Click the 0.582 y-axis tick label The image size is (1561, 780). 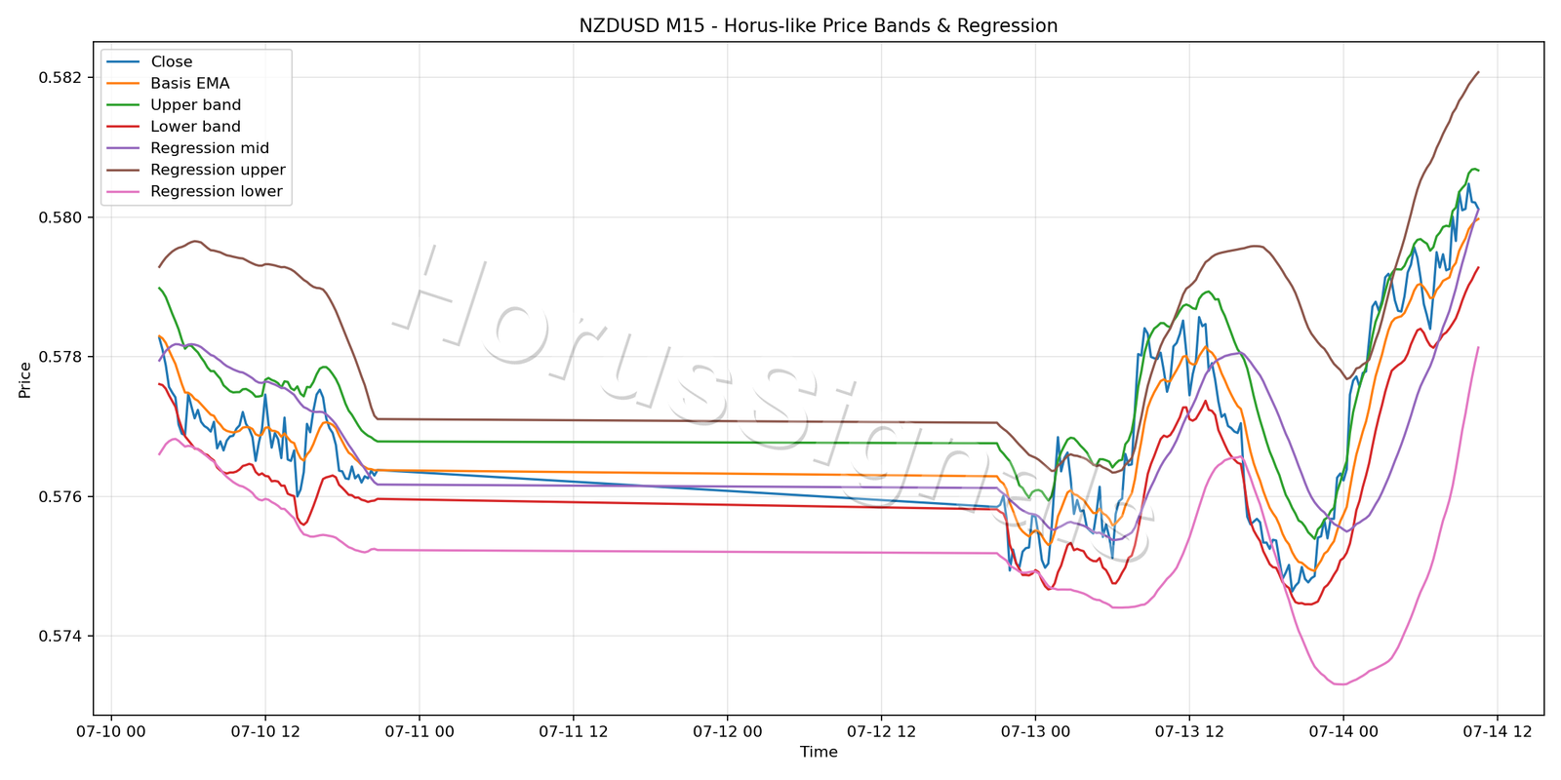tap(60, 78)
